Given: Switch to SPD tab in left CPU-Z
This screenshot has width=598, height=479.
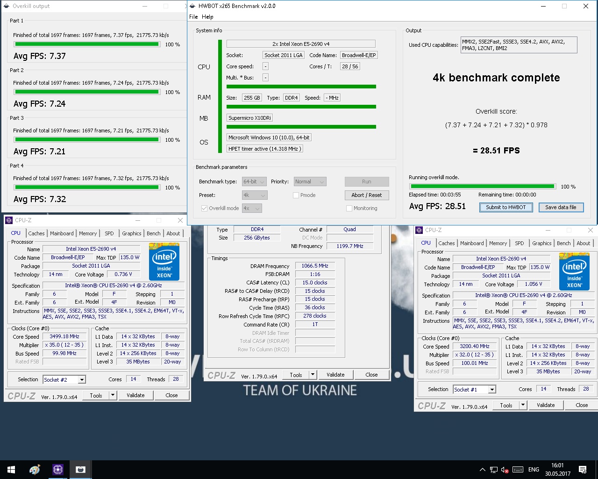Looking at the screenshot, I should point(109,233).
